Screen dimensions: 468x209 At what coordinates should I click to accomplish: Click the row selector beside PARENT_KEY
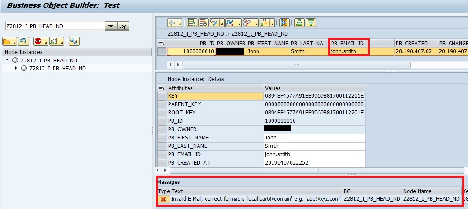[162, 104]
